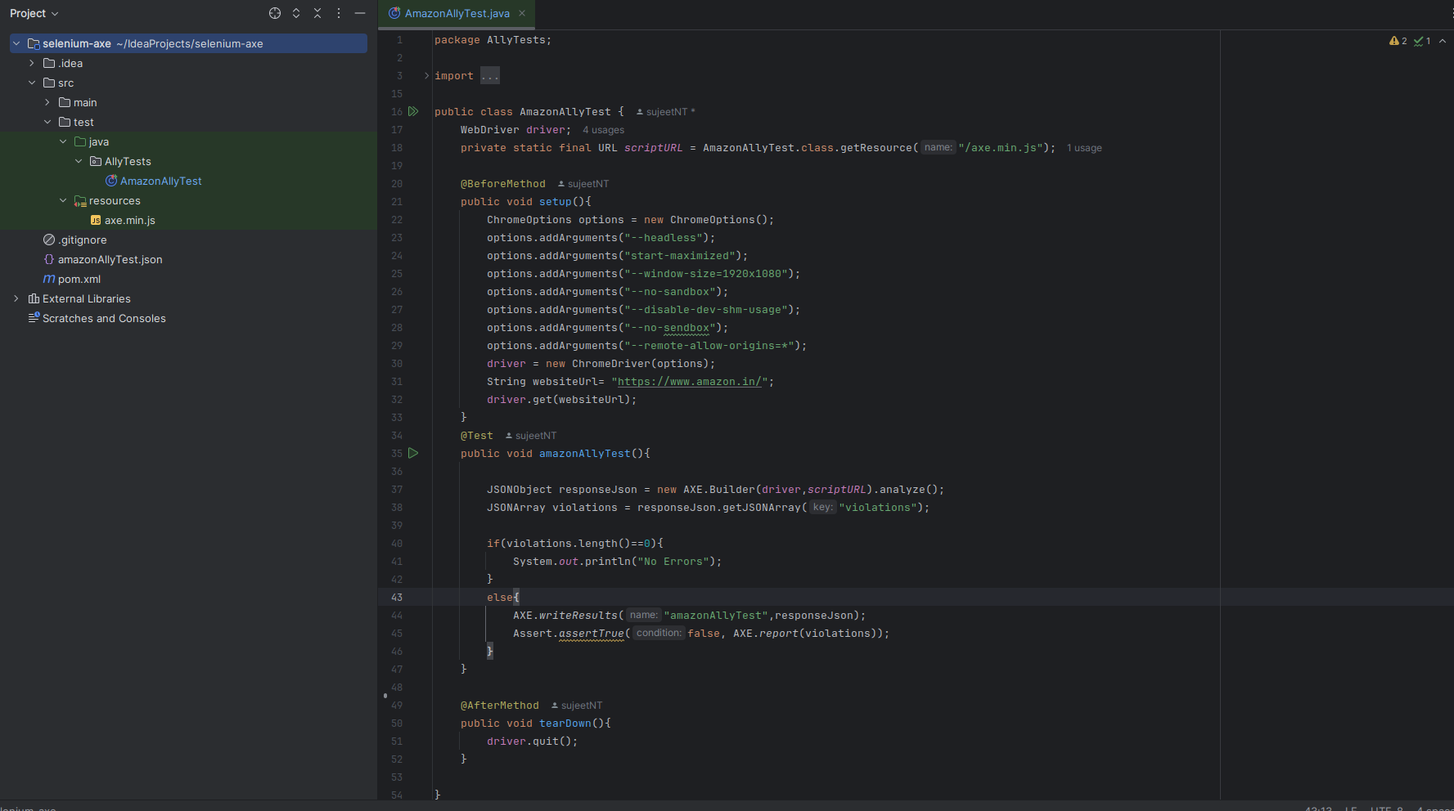The height and width of the screenshot is (811, 1454).
Task: Select amazonAllyTest.json in the Project panel
Action: (109, 259)
